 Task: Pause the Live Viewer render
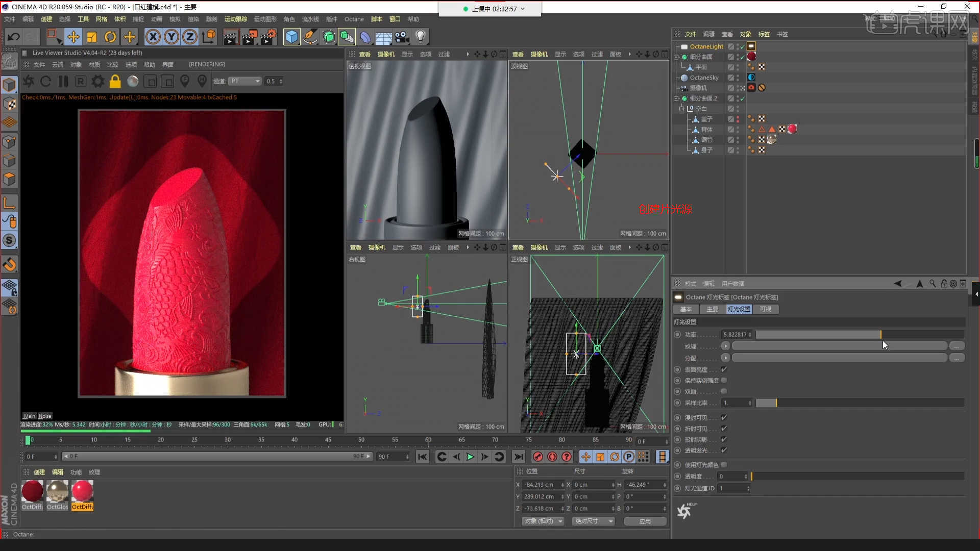63,81
